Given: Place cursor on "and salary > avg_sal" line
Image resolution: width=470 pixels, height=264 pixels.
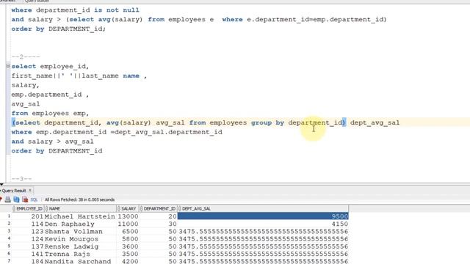Looking at the screenshot, I should [52, 142].
